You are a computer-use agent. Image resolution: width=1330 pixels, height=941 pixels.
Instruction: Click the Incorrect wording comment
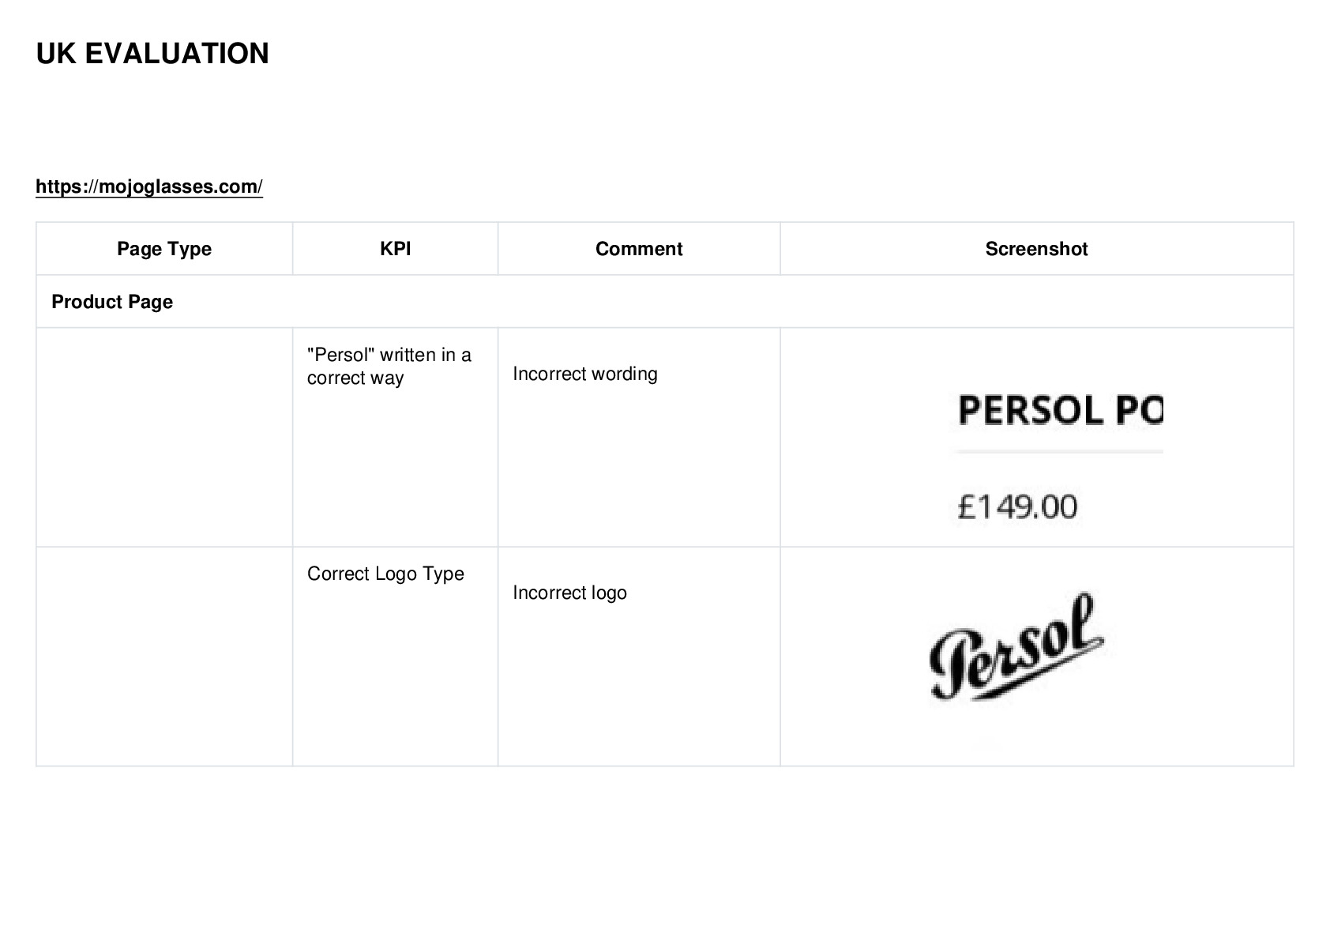tap(585, 374)
